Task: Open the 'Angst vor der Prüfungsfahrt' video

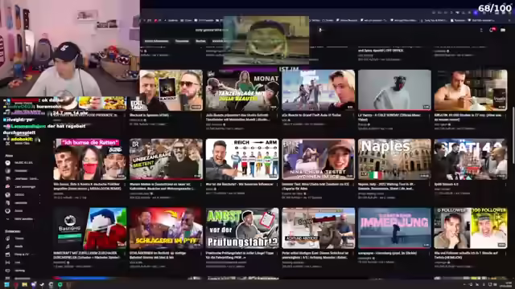Action: pos(242,228)
